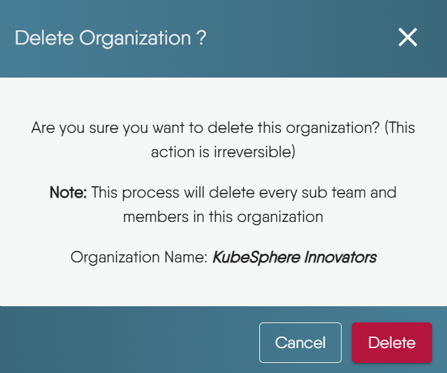Close the dialog with the X icon

(x=408, y=38)
